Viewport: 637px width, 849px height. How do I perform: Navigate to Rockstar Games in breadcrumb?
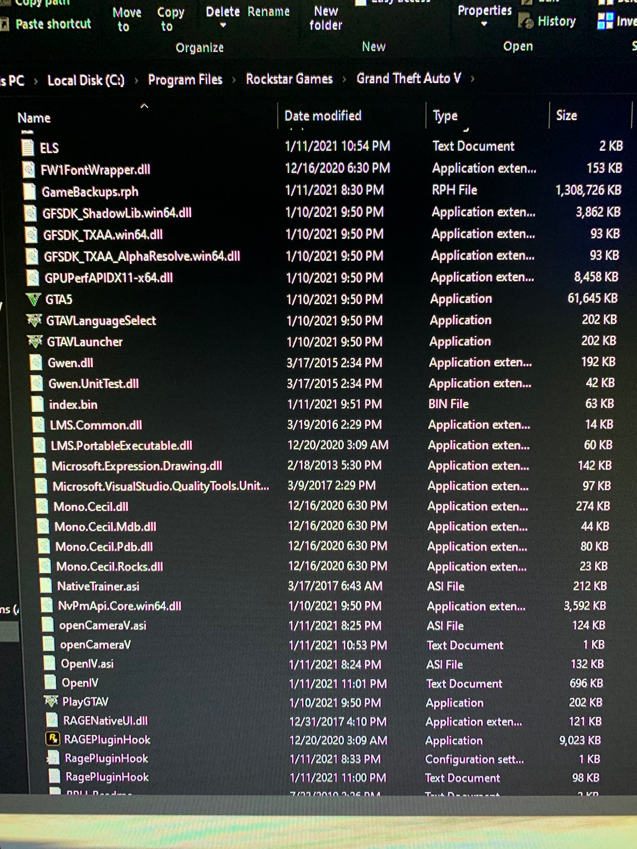(289, 79)
